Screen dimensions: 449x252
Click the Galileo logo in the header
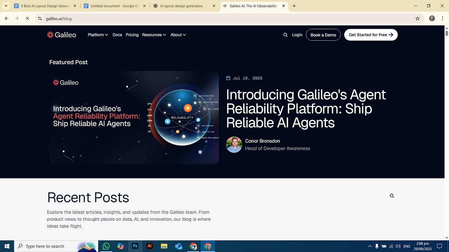62,35
